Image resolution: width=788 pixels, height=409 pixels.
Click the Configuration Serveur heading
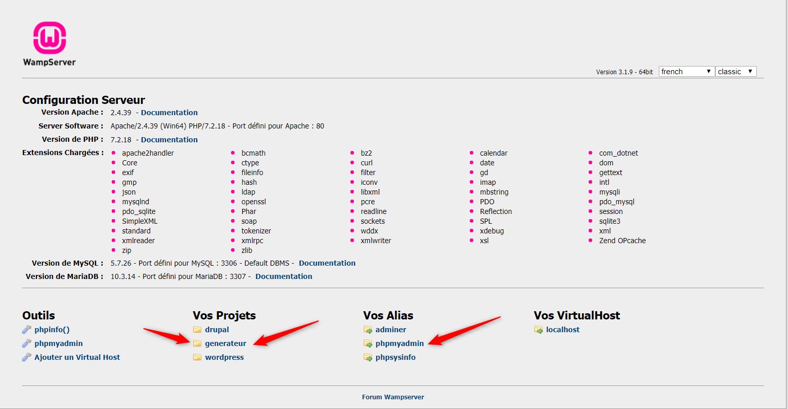(84, 100)
